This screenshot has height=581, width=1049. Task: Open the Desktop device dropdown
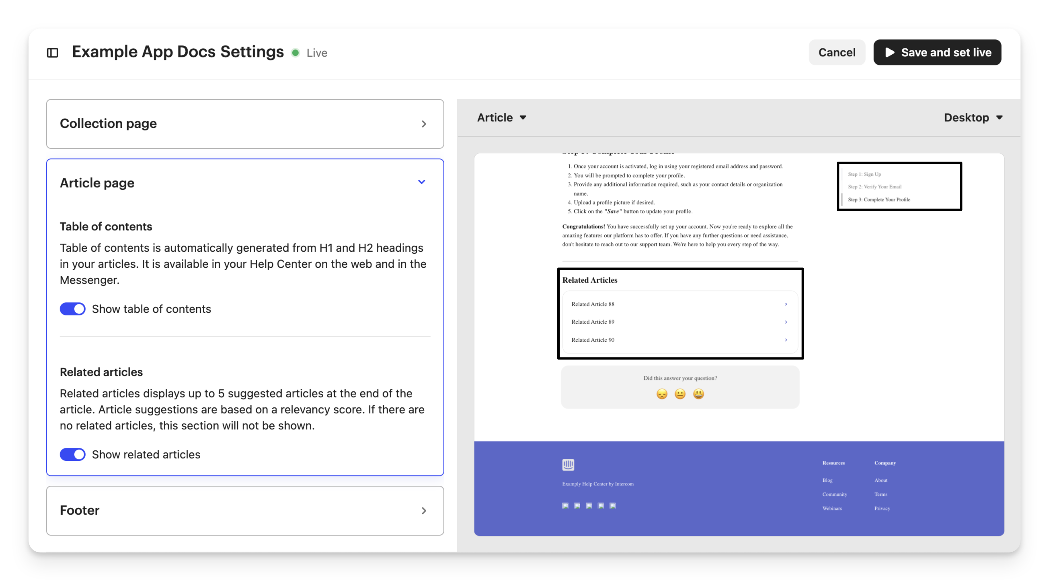pyautogui.click(x=973, y=118)
